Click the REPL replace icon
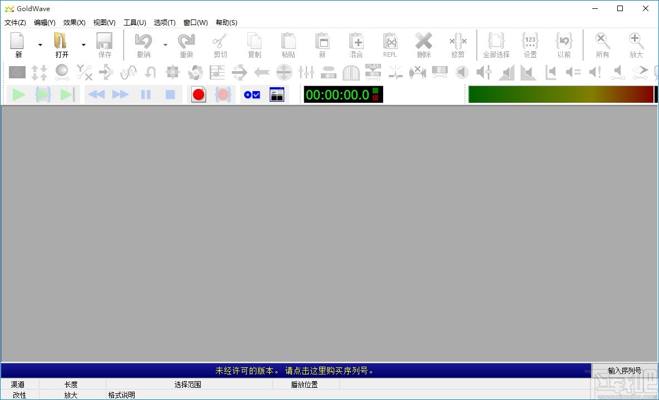 tap(390, 45)
